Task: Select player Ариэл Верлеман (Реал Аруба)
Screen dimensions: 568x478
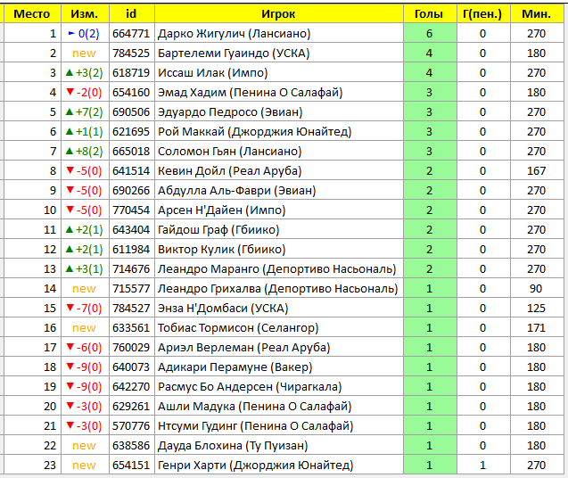Action: [243, 347]
